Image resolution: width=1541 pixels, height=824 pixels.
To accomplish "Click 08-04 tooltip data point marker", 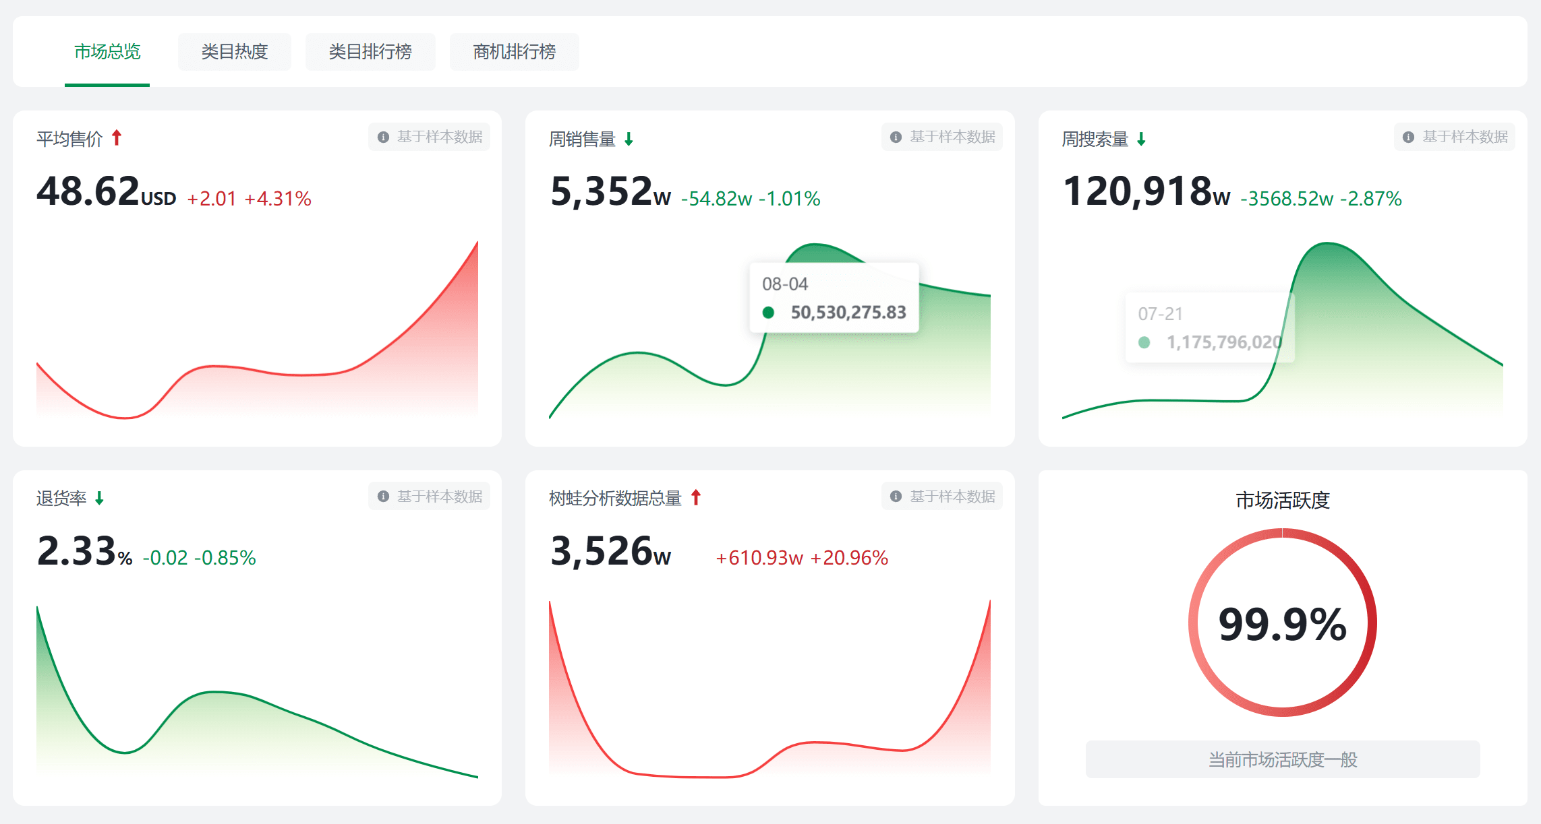I will (768, 313).
